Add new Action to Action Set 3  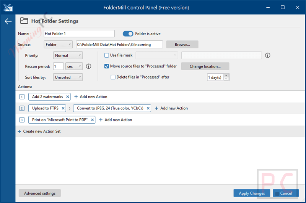116,120
